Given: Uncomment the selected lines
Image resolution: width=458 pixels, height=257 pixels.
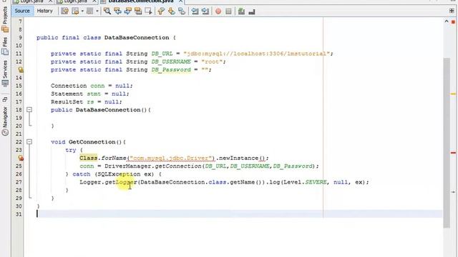Looking at the screenshot, I should [251, 11].
